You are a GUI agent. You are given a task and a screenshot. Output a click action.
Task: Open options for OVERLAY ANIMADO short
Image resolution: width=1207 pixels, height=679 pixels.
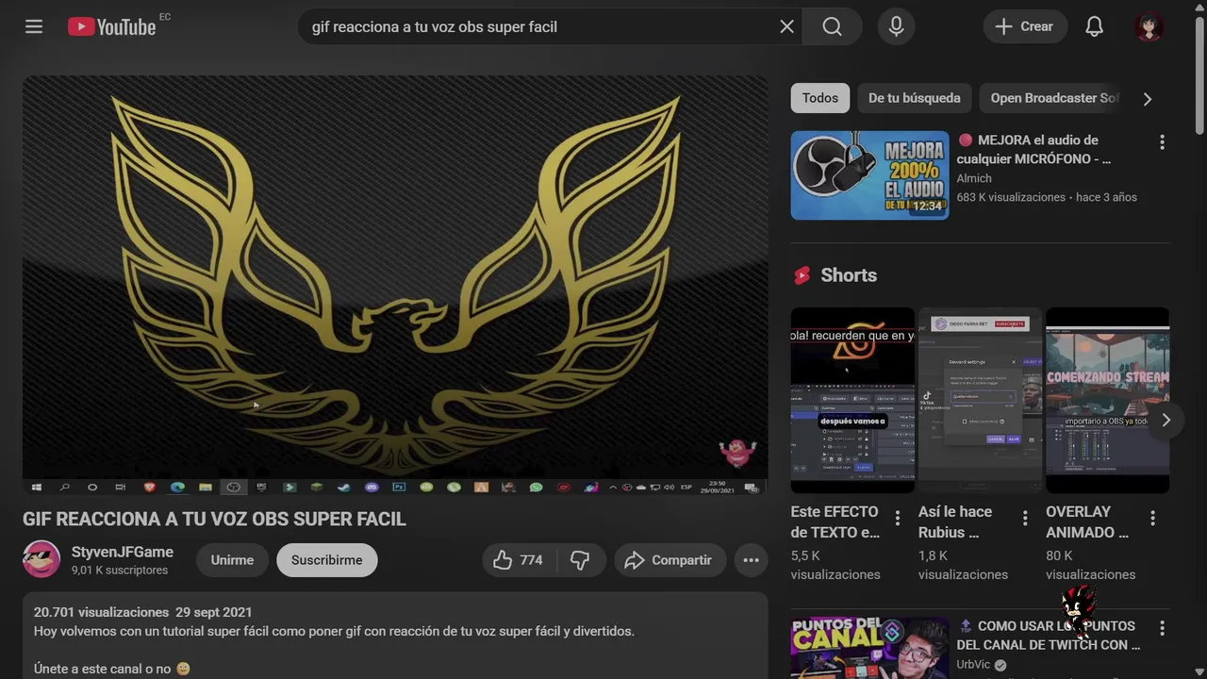[x=1152, y=518]
